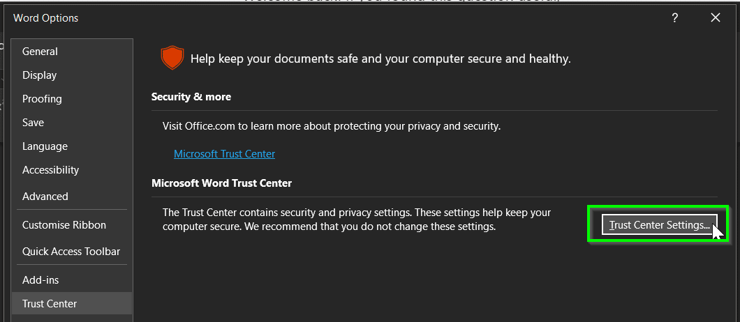Click the Microsoft Word Trust Center heading
The height and width of the screenshot is (322, 740).
pyautogui.click(x=221, y=183)
